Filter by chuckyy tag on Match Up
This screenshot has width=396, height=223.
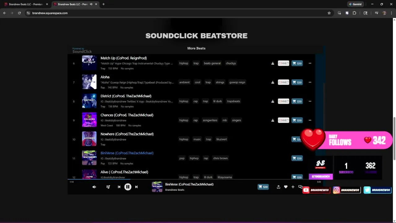[x=231, y=63]
